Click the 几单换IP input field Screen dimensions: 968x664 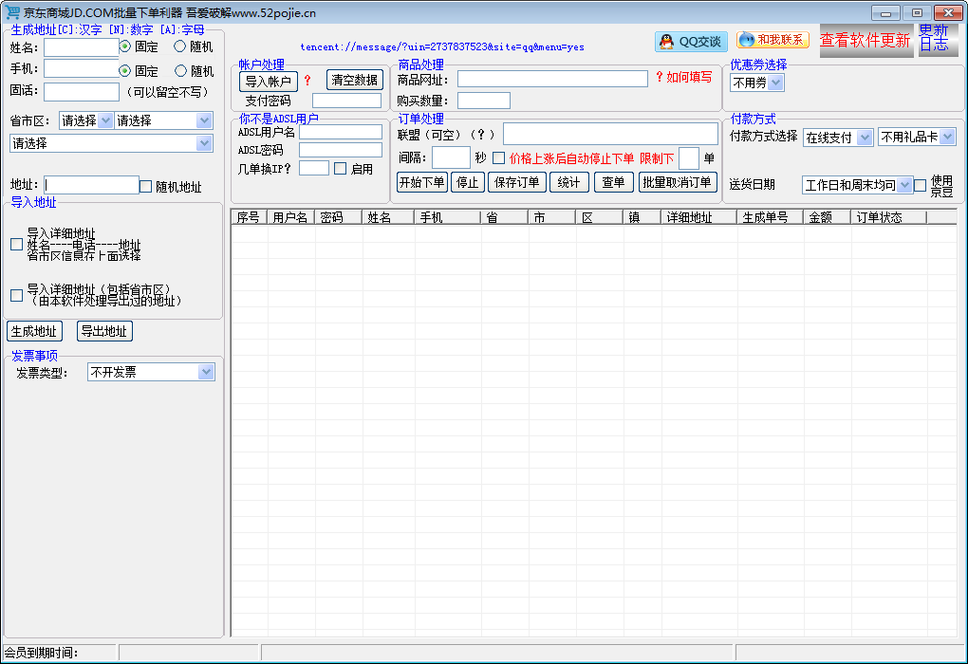pyautogui.click(x=314, y=168)
